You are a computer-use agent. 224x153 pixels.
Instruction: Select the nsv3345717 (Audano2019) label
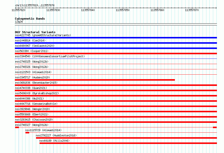tap(32, 77)
